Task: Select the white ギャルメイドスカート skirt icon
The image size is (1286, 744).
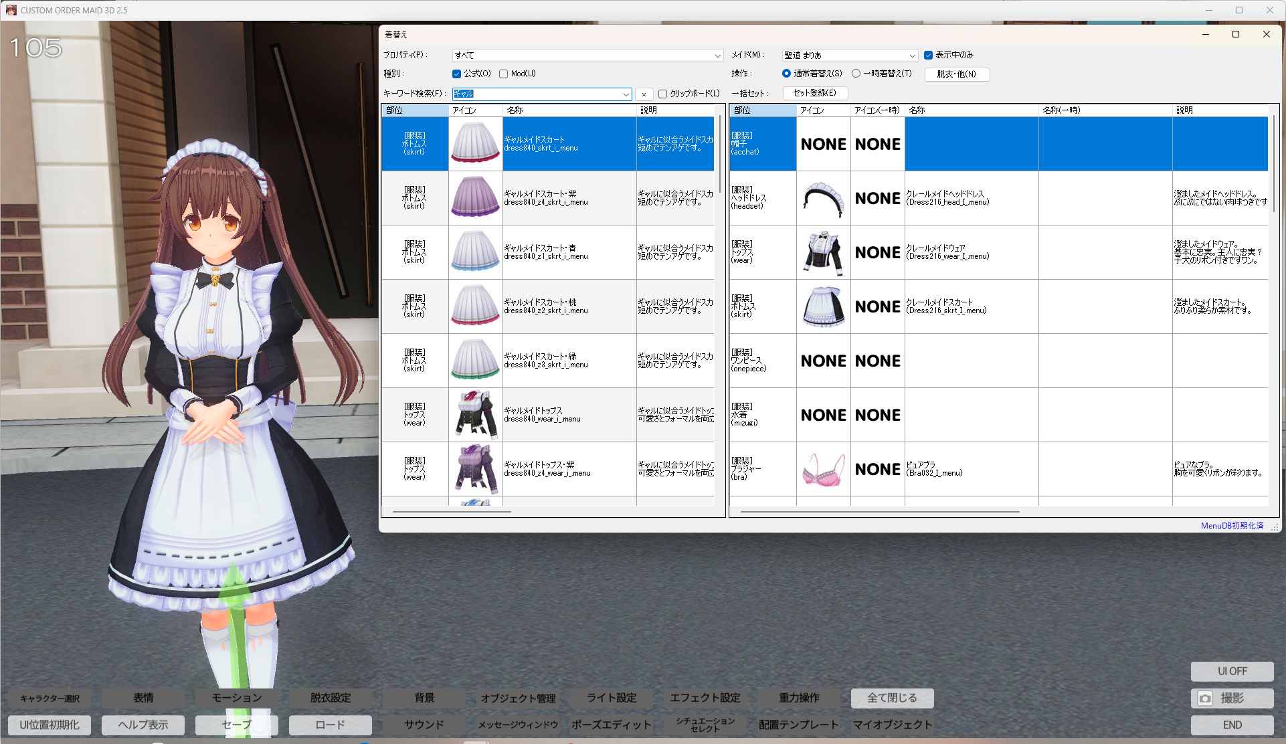Action: [x=476, y=144]
